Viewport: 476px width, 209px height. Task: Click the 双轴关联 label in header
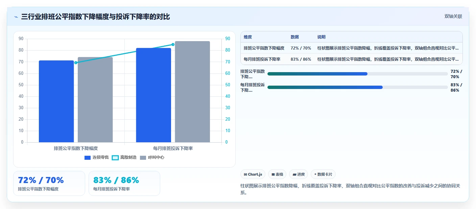[x=453, y=16]
